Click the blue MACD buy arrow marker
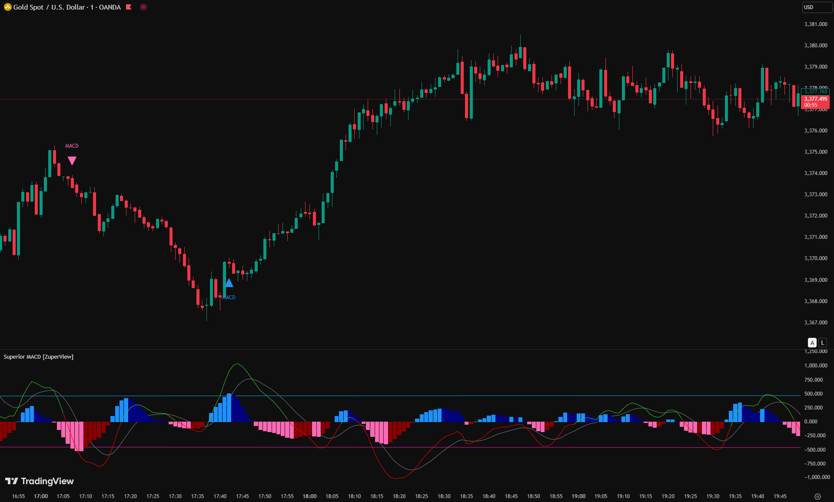This screenshot has width=834, height=502. 229,283
